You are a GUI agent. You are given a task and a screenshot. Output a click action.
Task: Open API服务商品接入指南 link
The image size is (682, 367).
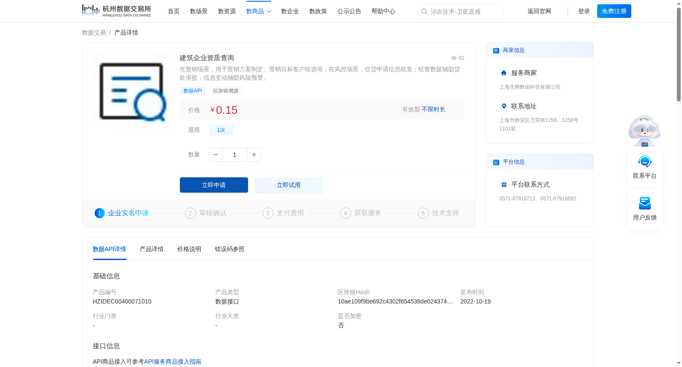173,362
